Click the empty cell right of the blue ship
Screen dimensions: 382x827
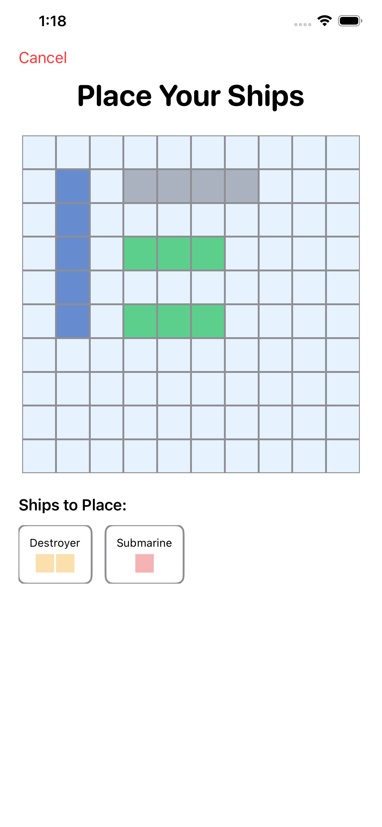[x=107, y=253]
